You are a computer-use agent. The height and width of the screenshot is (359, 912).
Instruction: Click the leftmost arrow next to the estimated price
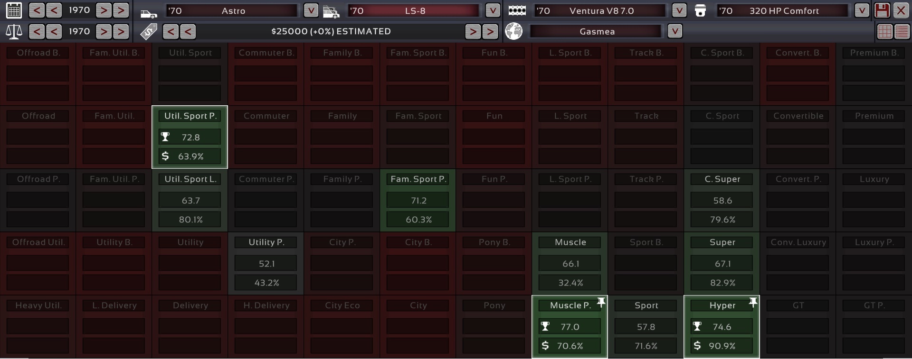pyautogui.click(x=171, y=32)
